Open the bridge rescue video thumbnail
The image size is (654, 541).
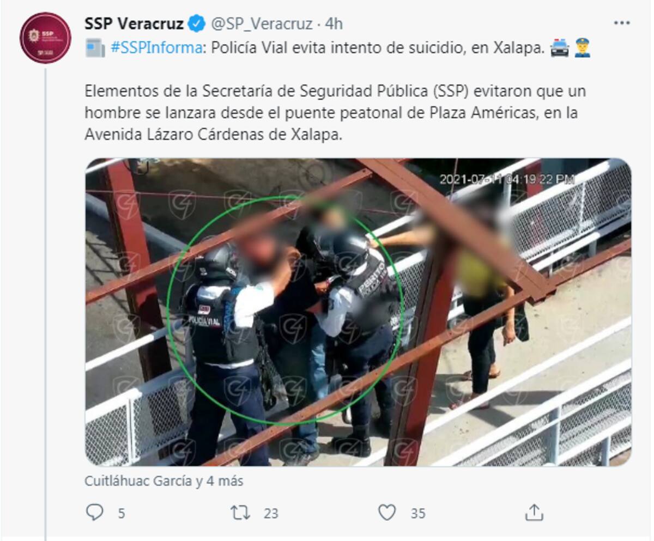(x=358, y=312)
